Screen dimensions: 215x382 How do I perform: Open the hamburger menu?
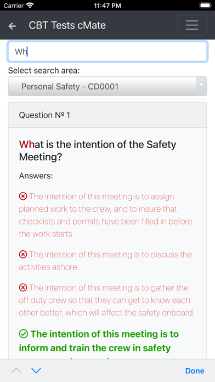point(192,25)
